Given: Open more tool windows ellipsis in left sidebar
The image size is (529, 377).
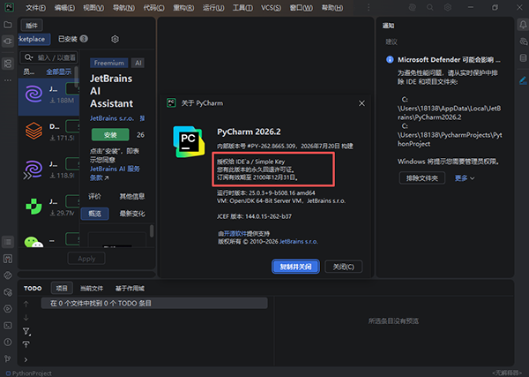Looking at the screenshot, I should (x=7, y=80).
